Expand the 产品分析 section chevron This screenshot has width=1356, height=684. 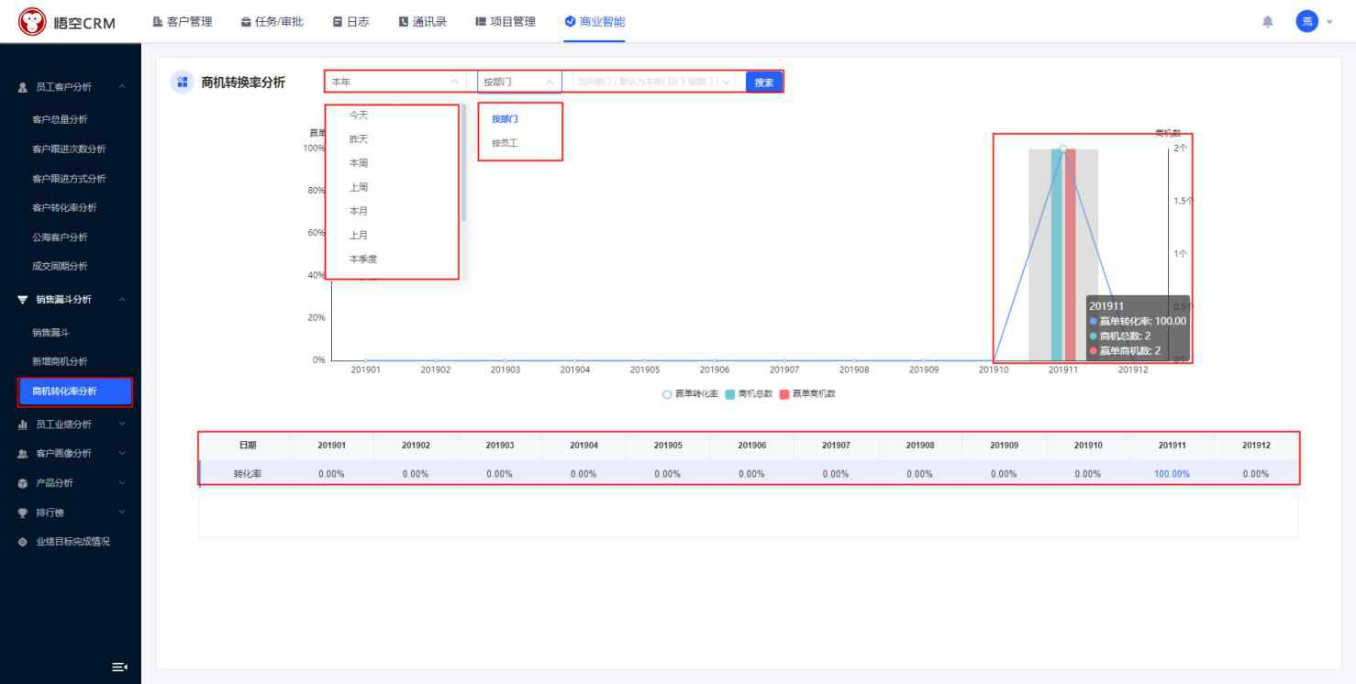pyautogui.click(x=122, y=483)
